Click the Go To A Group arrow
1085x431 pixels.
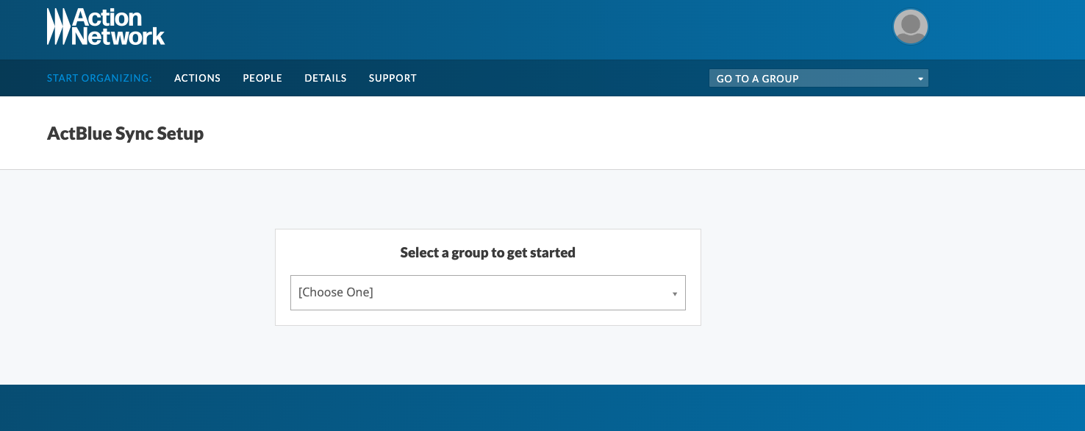pyautogui.click(x=920, y=79)
